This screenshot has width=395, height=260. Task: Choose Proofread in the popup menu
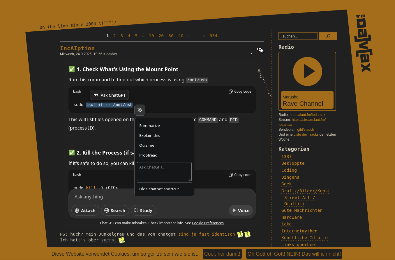pyautogui.click(x=148, y=155)
